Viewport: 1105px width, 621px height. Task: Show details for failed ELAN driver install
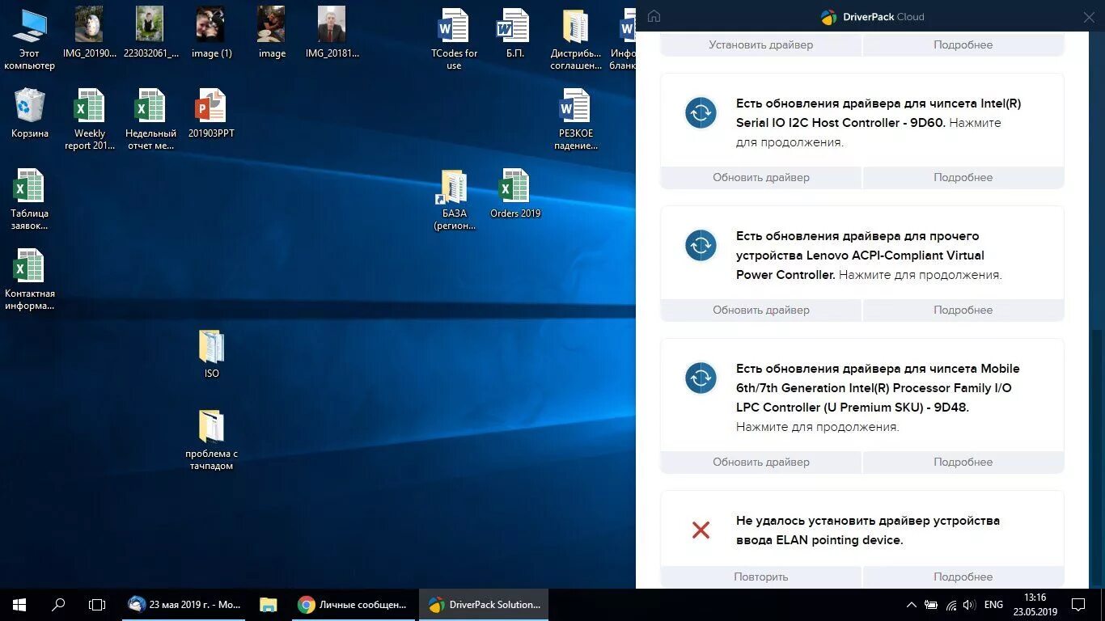(963, 577)
